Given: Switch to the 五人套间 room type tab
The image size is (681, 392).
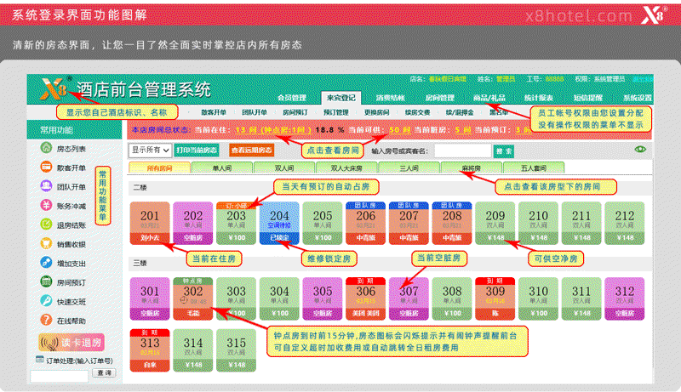Looking at the screenshot, I should 534,168.
